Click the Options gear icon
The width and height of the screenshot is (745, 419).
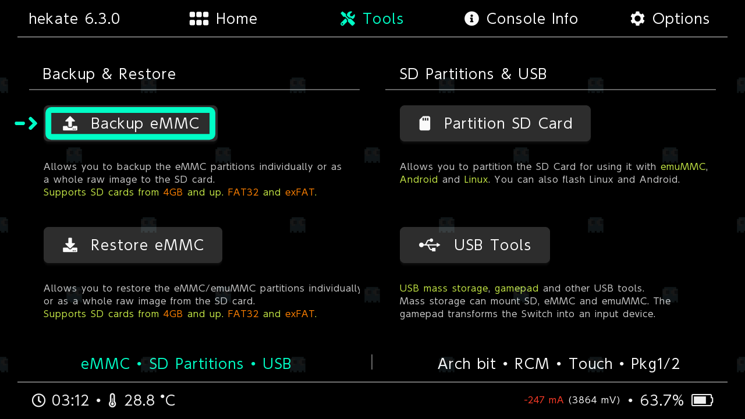click(637, 19)
